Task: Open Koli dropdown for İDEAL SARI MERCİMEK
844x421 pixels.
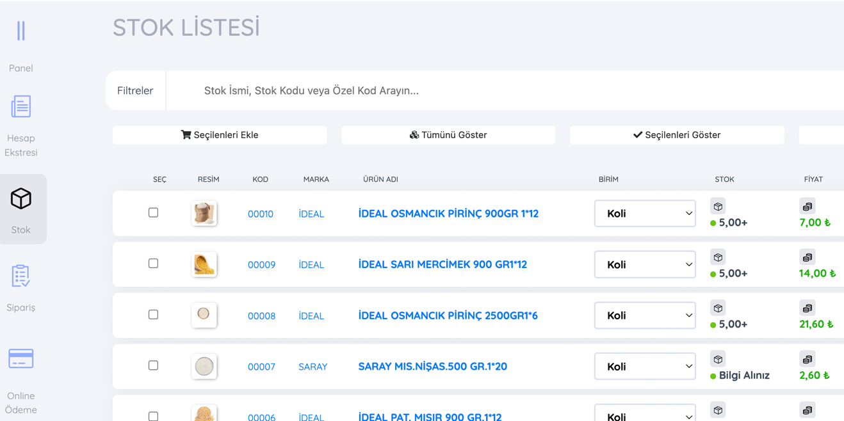Action: click(645, 265)
